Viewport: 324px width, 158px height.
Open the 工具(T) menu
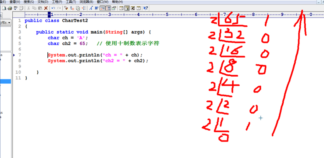tap(71, 2)
